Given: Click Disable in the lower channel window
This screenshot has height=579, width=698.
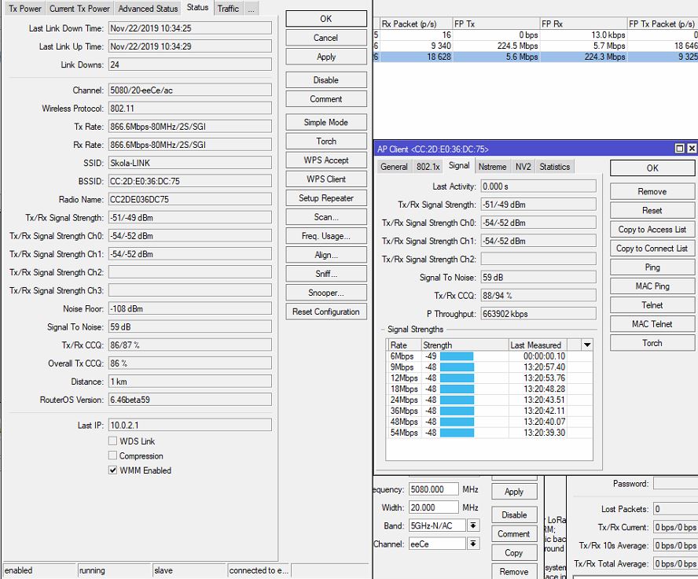Looking at the screenshot, I should click(x=514, y=514).
